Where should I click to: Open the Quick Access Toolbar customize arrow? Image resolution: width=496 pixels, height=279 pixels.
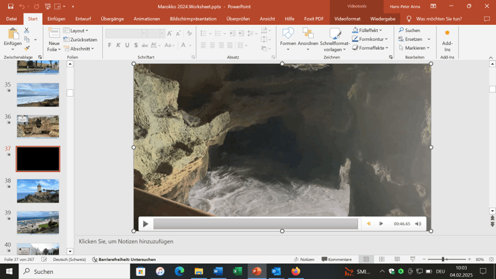point(73,6)
